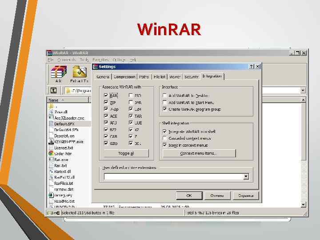
Task: Click the Справка help button
Action: (246, 196)
